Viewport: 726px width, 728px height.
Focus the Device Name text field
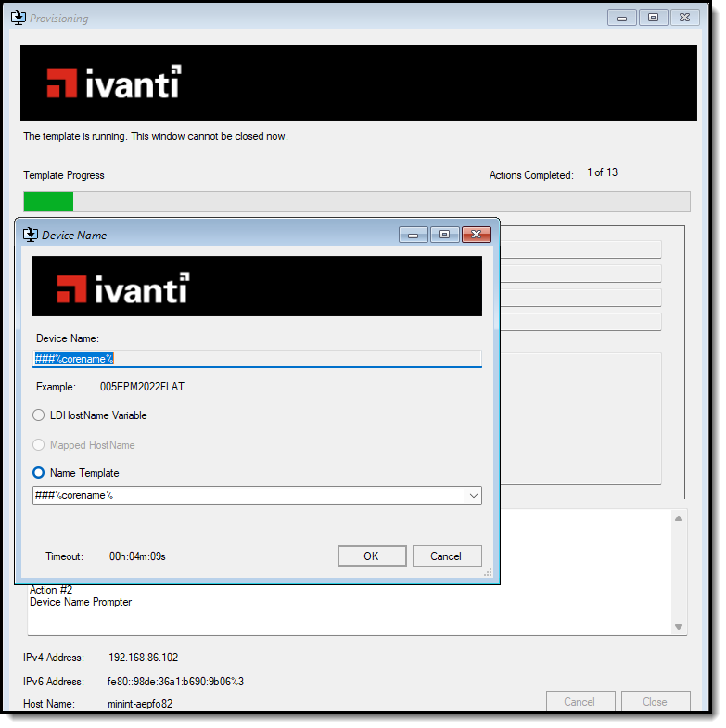257,359
